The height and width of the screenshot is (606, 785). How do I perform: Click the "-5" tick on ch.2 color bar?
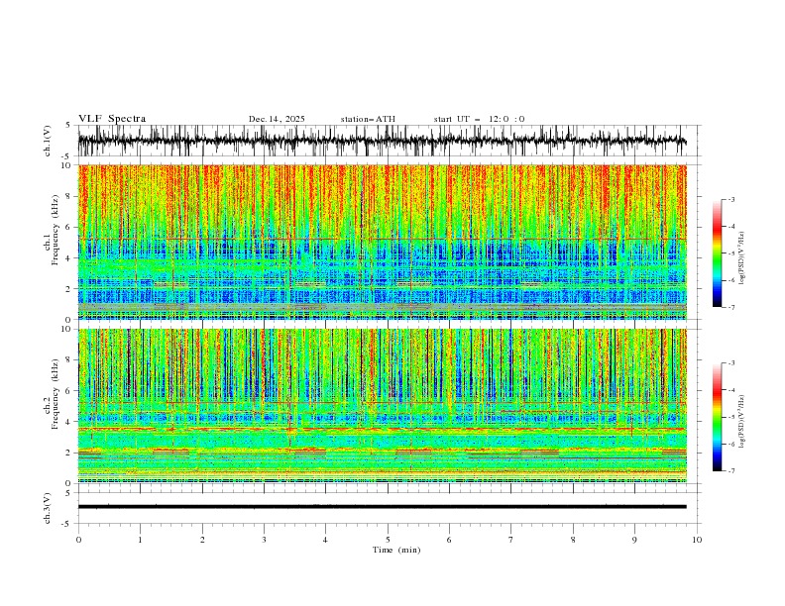[x=731, y=417]
